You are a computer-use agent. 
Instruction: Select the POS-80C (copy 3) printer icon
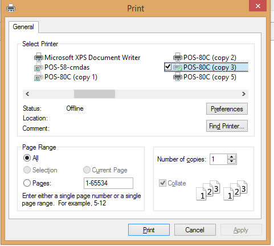pyautogui.click(x=178, y=67)
